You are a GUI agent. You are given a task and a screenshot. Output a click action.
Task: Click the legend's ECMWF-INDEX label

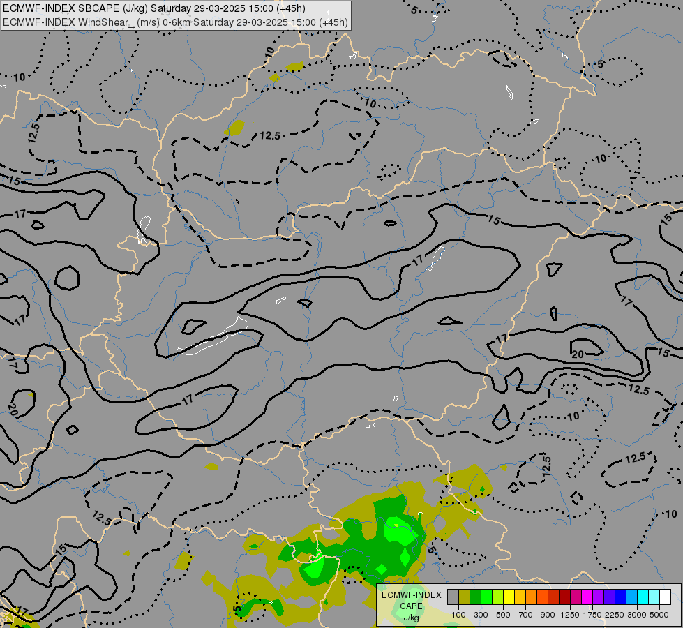tap(411, 595)
